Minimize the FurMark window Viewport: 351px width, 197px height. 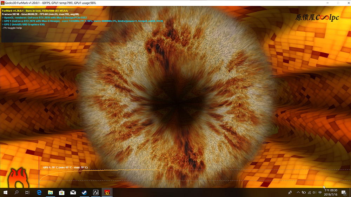tap(327, 3)
